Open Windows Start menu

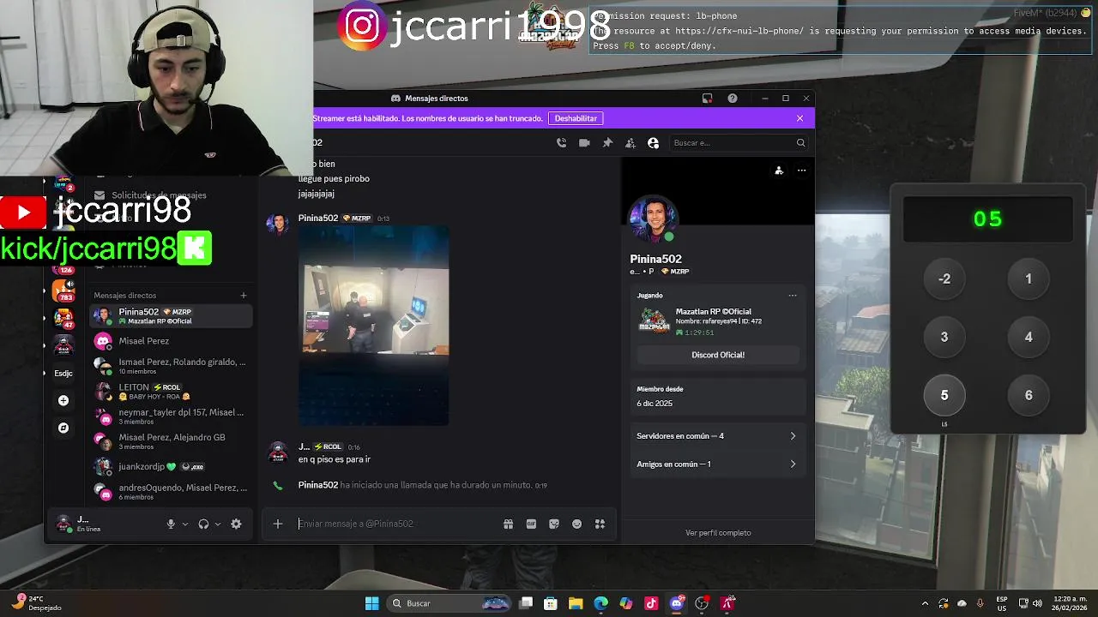[x=371, y=603]
